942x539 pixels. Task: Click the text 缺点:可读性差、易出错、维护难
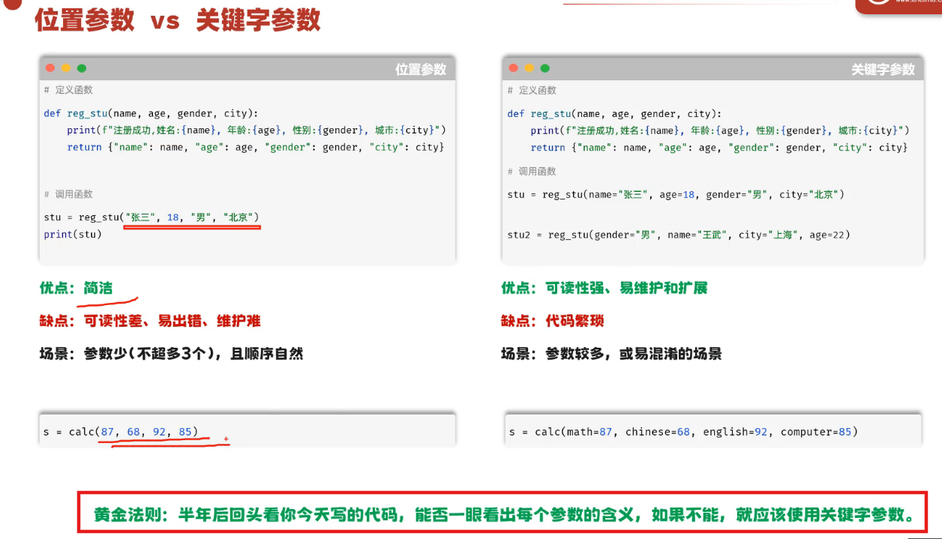(x=150, y=321)
